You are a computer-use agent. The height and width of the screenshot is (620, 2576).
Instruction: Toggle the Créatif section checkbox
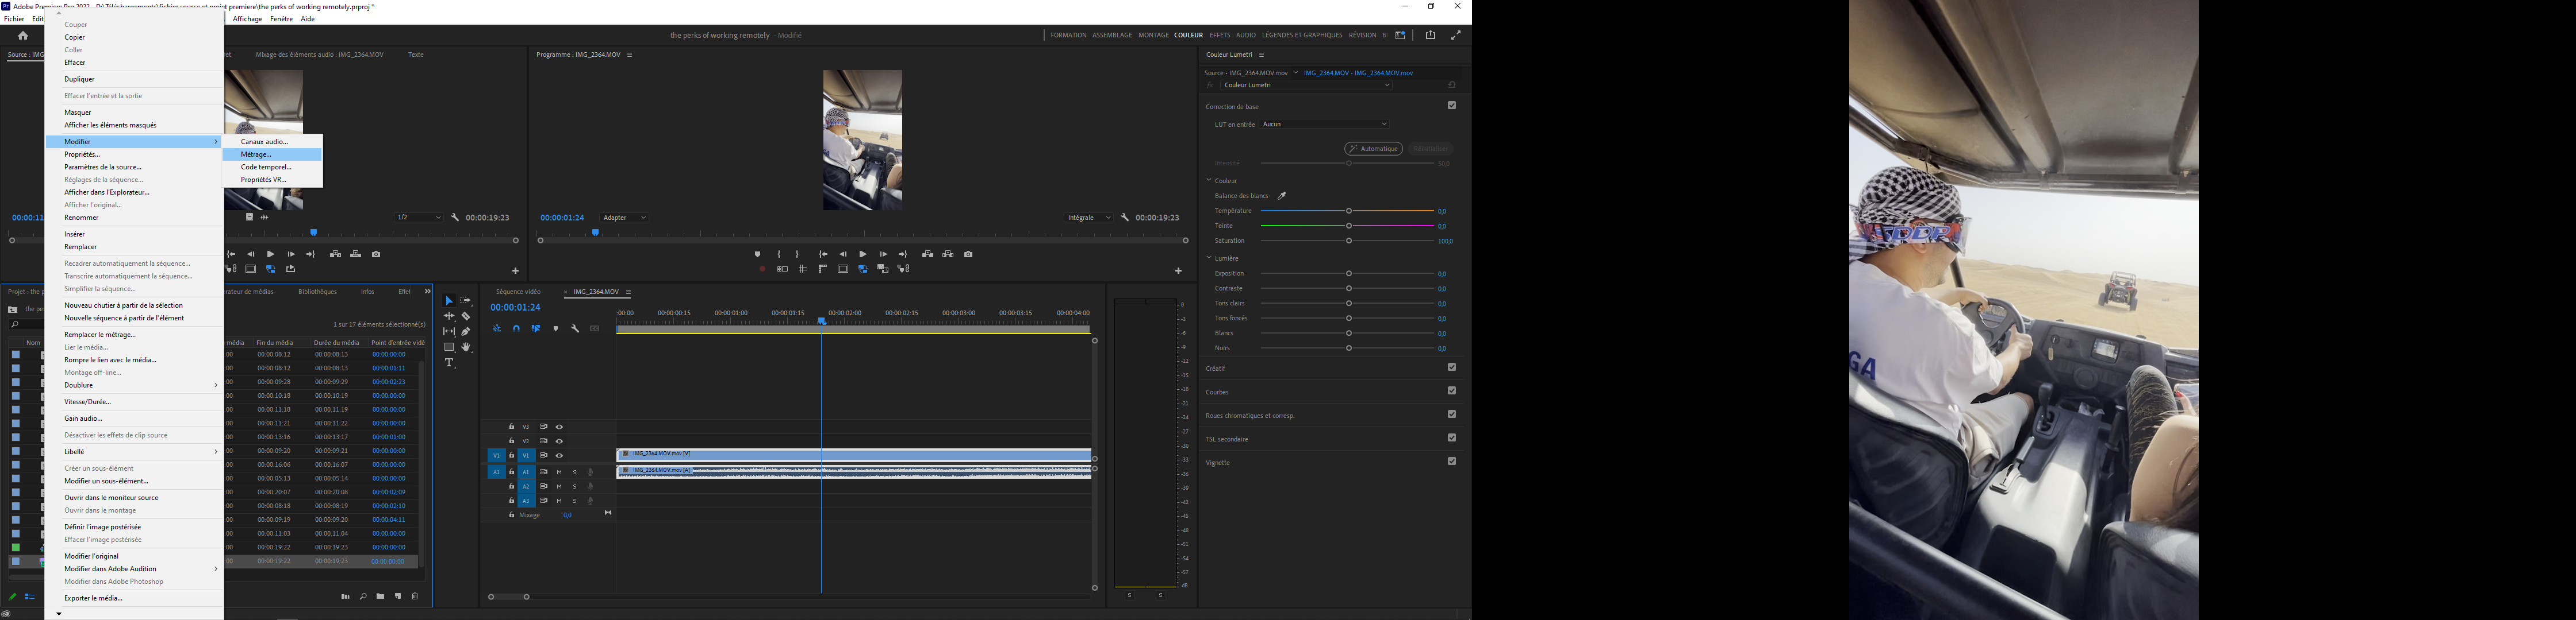click(1452, 367)
